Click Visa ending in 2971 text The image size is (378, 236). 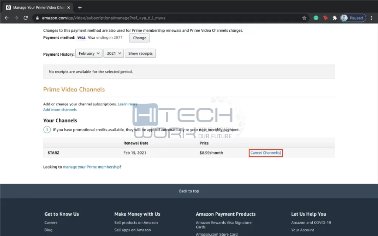pos(105,38)
